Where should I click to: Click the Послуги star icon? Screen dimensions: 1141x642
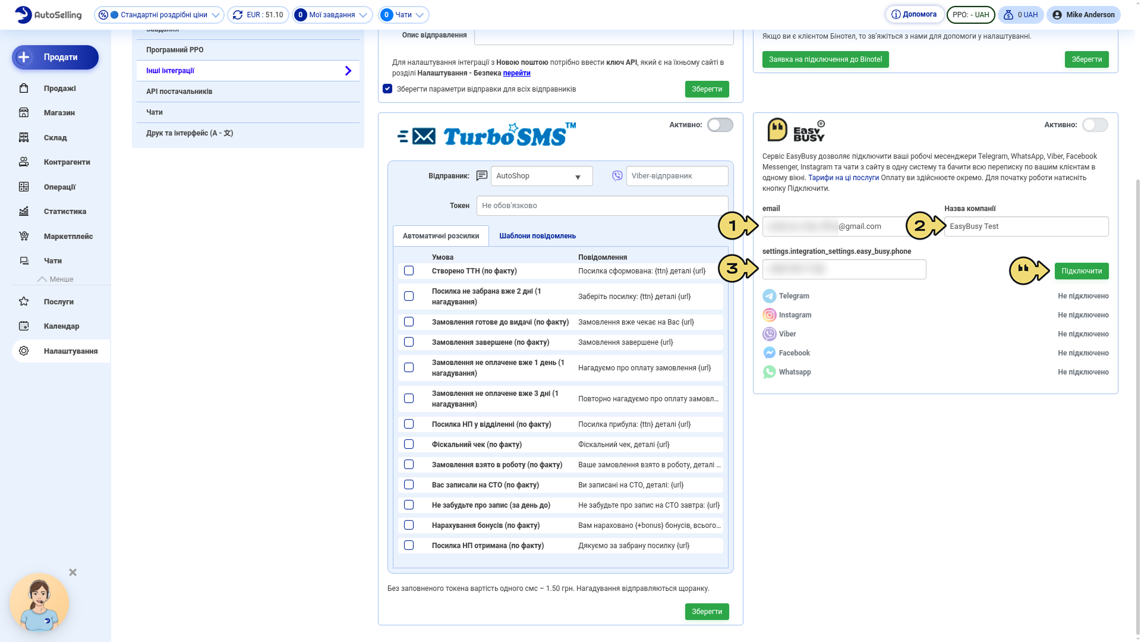pyautogui.click(x=24, y=302)
